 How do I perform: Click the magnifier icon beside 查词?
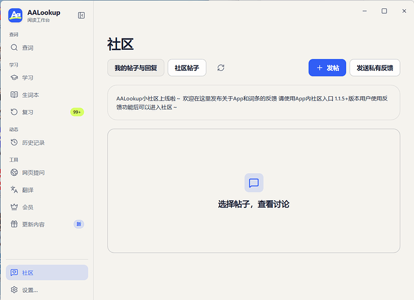[14, 47]
